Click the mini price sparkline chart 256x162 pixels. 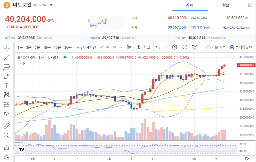[x=106, y=23]
